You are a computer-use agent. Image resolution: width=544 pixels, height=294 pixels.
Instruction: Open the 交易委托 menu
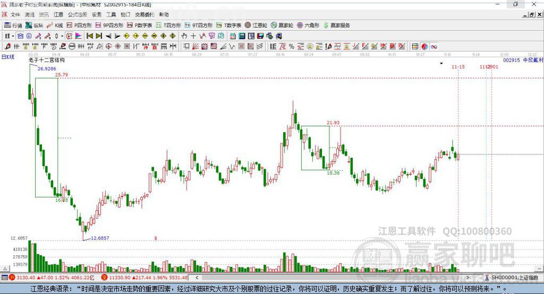pyautogui.click(x=144, y=14)
